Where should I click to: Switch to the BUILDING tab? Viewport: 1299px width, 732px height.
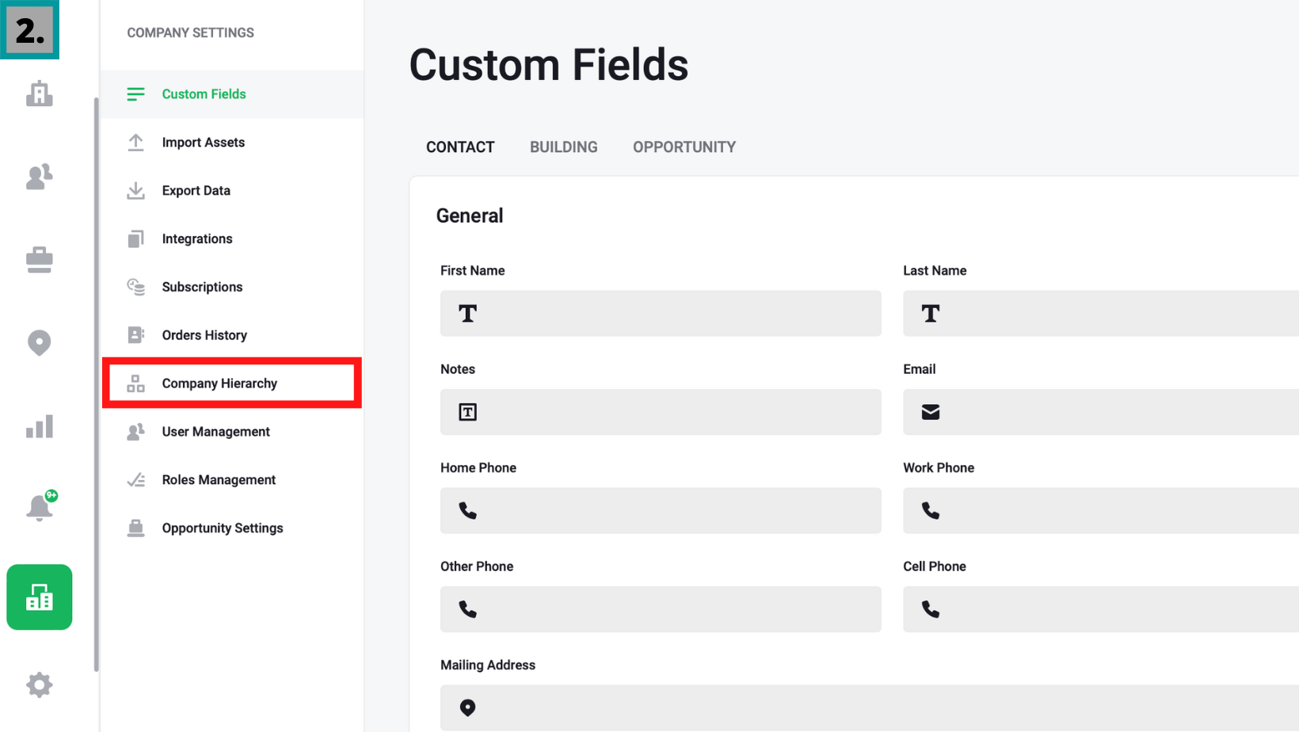pyautogui.click(x=563, y=147)
